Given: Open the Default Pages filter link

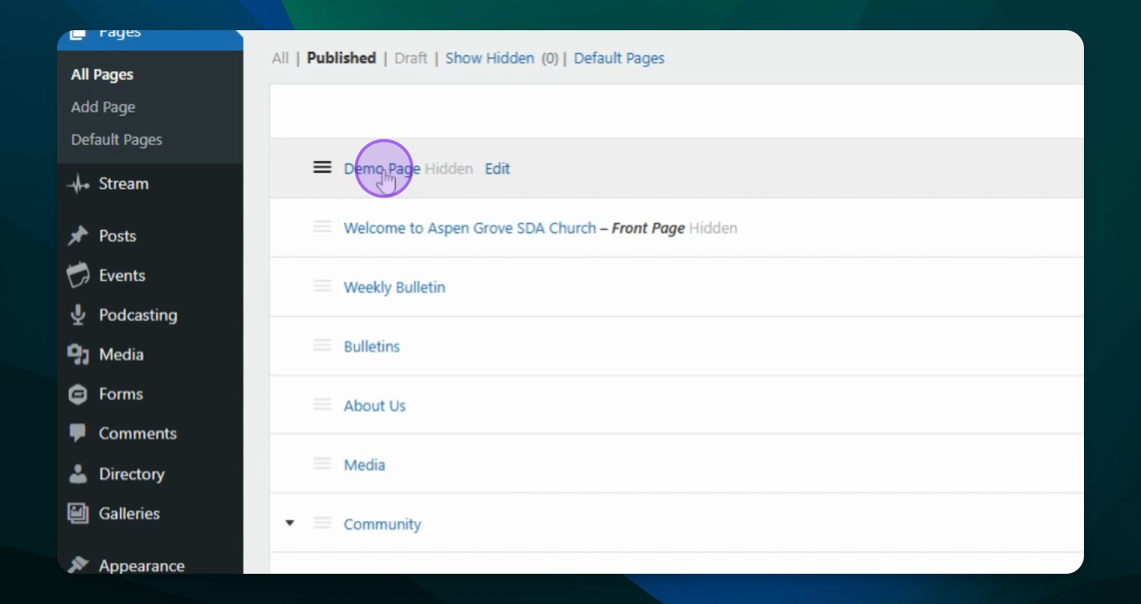Looking at the screenshot, I should coord(618,58).
